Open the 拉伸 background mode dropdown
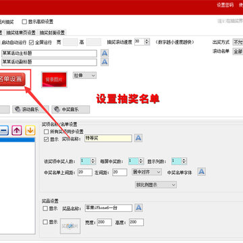 coord(84,76)
